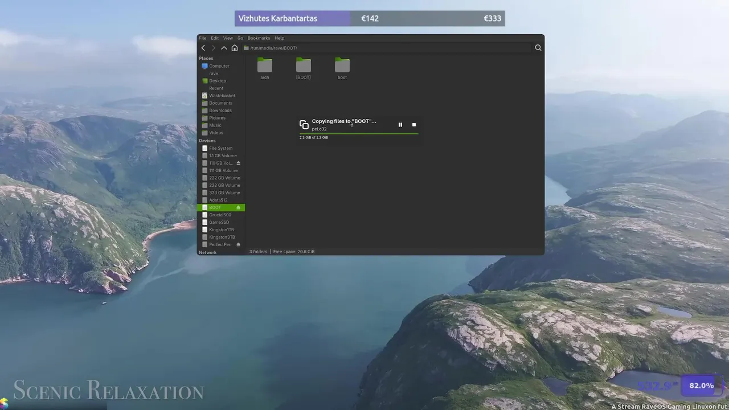The image size is (729, 410).
Task: Pause the file copy operation
Action: point(400,125)
